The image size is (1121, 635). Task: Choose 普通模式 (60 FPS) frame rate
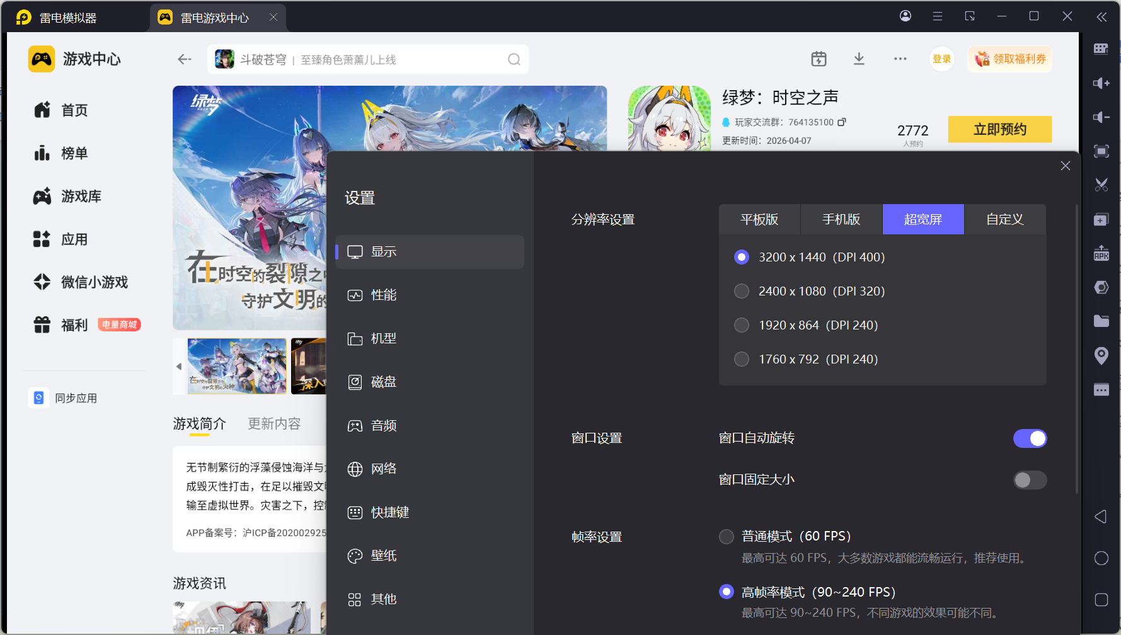(727, 537)
